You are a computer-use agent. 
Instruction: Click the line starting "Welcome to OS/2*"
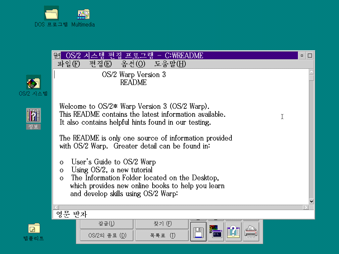point(134,106)
